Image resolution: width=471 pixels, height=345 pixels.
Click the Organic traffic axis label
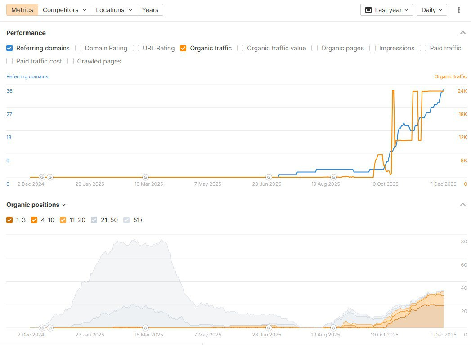coord(450,76)
